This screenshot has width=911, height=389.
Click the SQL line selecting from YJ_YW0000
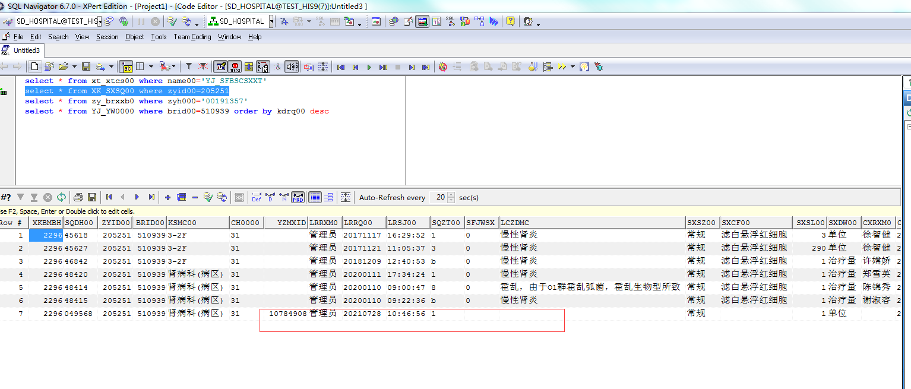[177, 112]
